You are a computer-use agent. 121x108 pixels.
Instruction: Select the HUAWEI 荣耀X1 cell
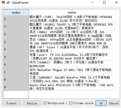pyautogui.click(x=72, y=64)
